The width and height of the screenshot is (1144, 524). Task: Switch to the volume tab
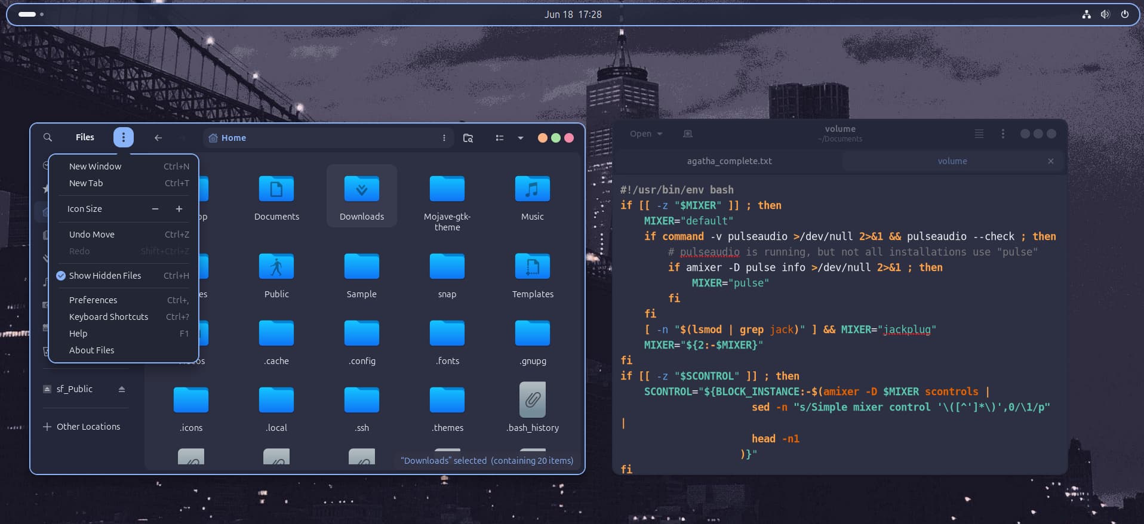click(x=952, y=161)
